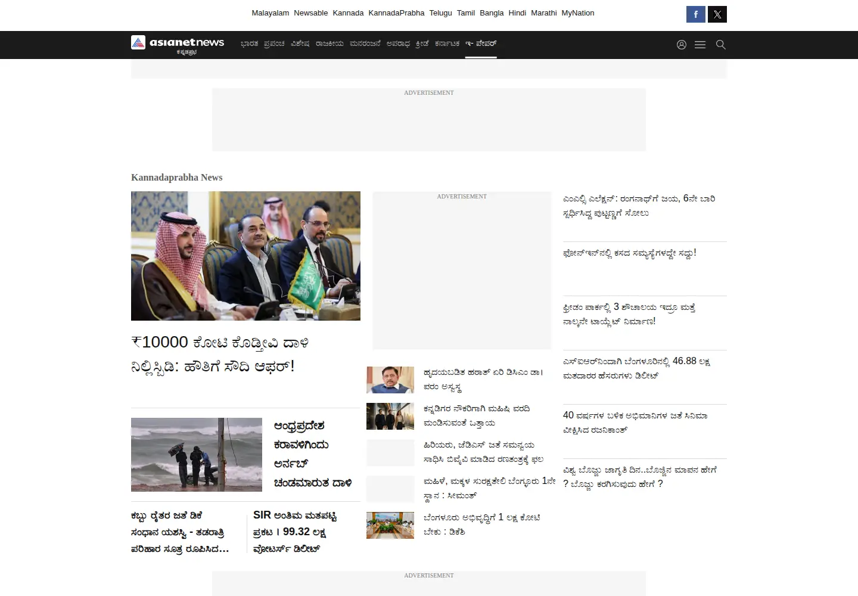Open the ಆಂಧ್ರಪ್ರದೇಶ cyclone headline

(x=313, y=454)
